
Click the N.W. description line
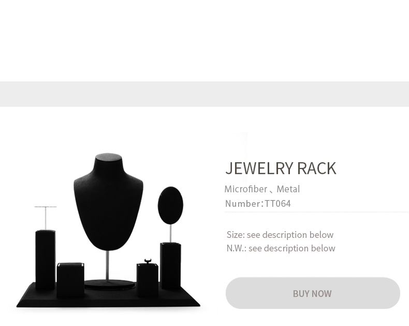(x=281, y=248)
